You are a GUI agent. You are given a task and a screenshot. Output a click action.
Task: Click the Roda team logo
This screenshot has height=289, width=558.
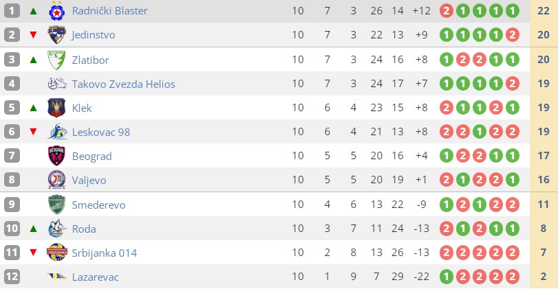click(57, 229)
